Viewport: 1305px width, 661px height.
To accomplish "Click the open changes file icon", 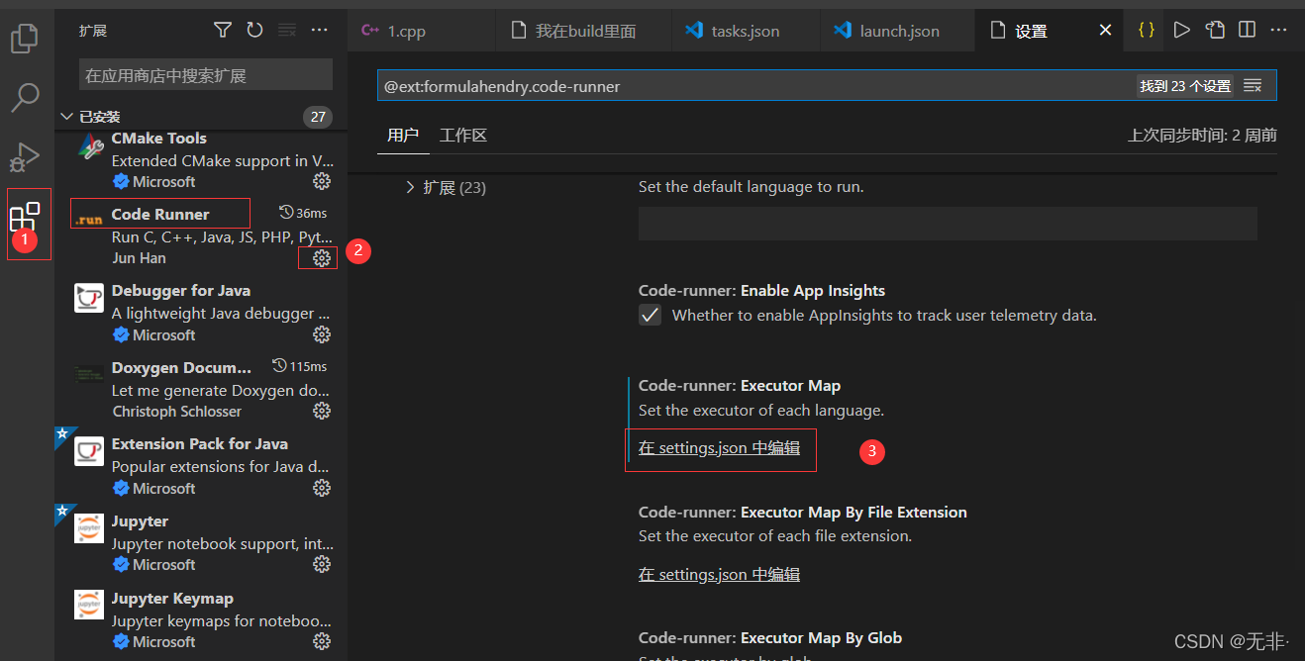I will (x=1215, y=31).
